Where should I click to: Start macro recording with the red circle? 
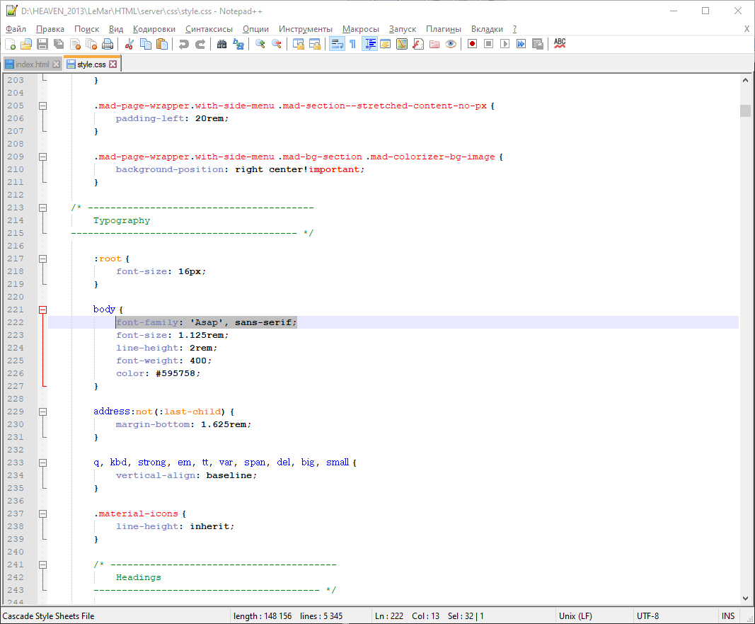472,44
